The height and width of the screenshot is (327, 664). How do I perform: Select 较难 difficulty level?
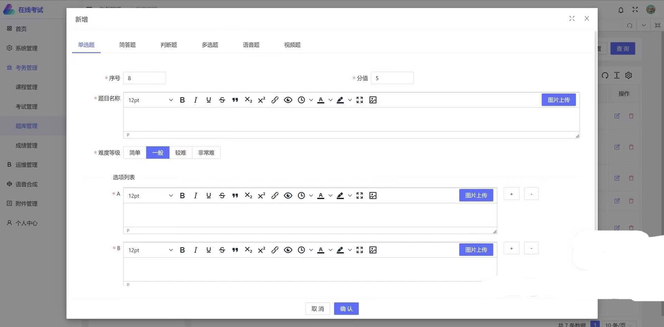pos(181,153)
